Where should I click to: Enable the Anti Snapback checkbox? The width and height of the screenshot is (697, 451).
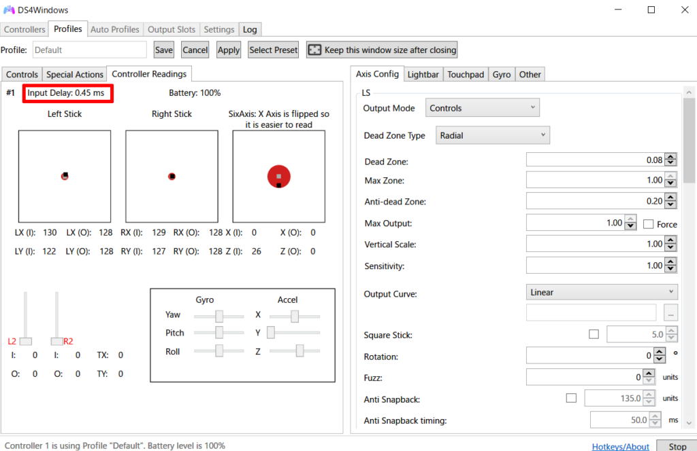[x=571, y=398]
